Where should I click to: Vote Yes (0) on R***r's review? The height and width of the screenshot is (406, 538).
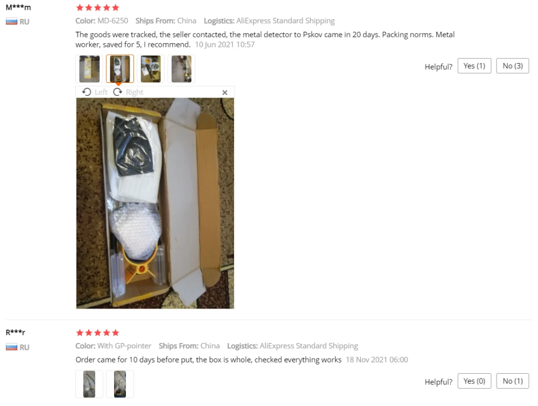click(474, 381)
